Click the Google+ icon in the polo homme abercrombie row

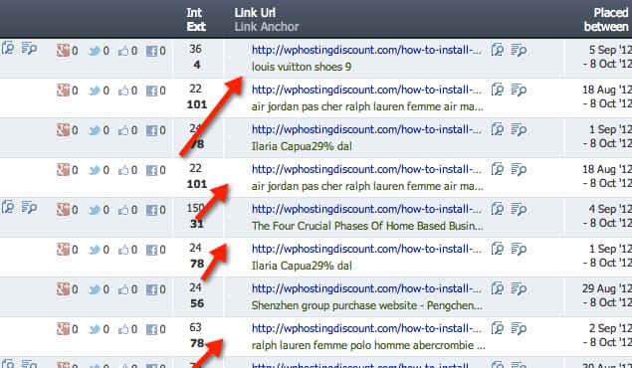pos(63,329)
